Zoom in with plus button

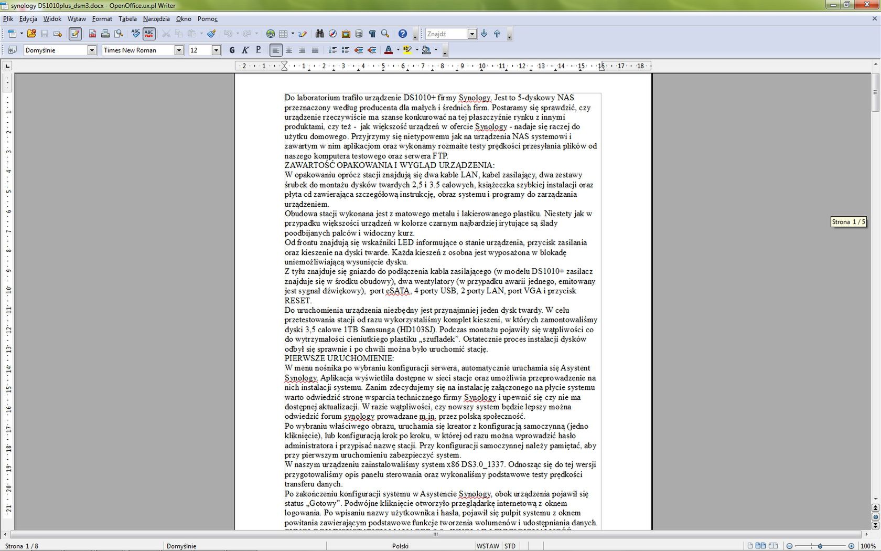pyautogui.click(x=851, y=546)
